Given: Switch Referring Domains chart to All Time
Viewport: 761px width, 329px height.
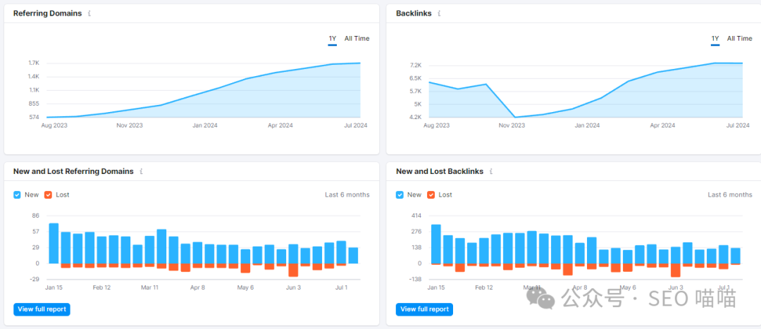Looking at the screenshot, I should 357,39.
